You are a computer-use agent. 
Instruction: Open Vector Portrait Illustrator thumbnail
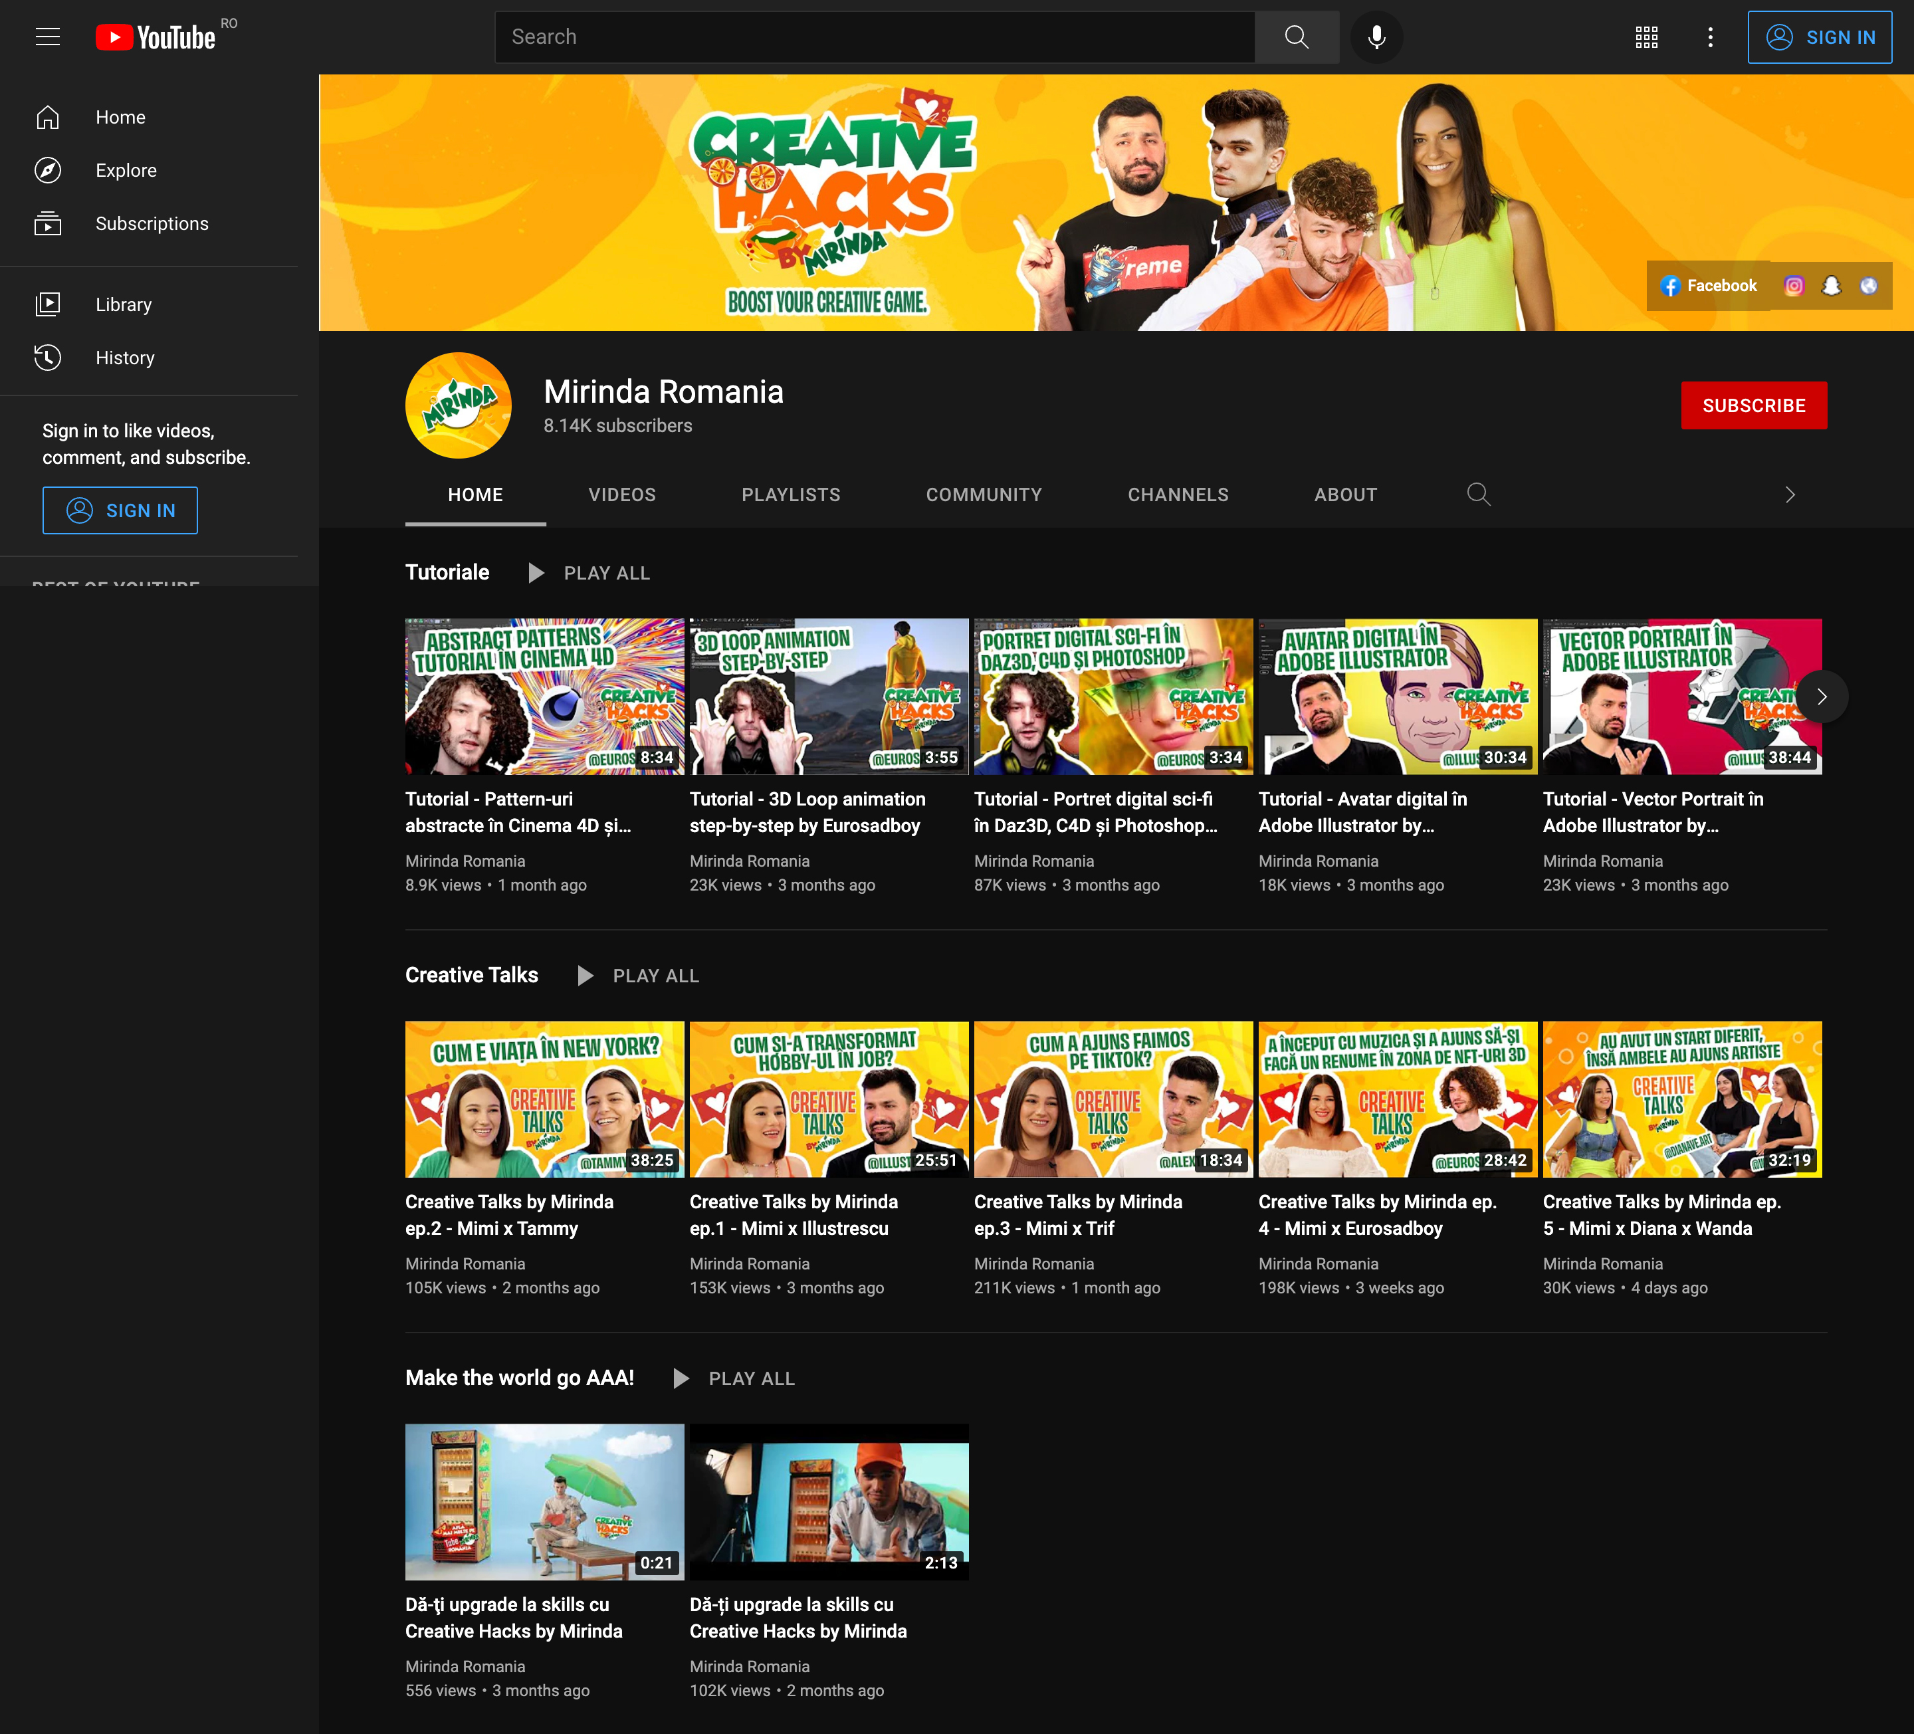click(x=1681, y=696)
